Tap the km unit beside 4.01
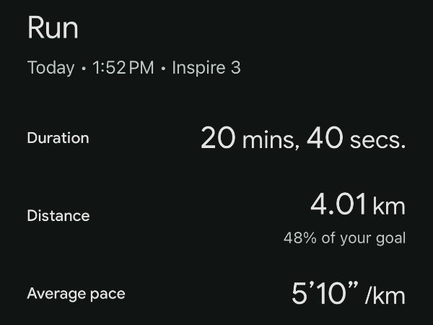The height and width of the screenshot is (325, 433). click(x=389, y=206)
